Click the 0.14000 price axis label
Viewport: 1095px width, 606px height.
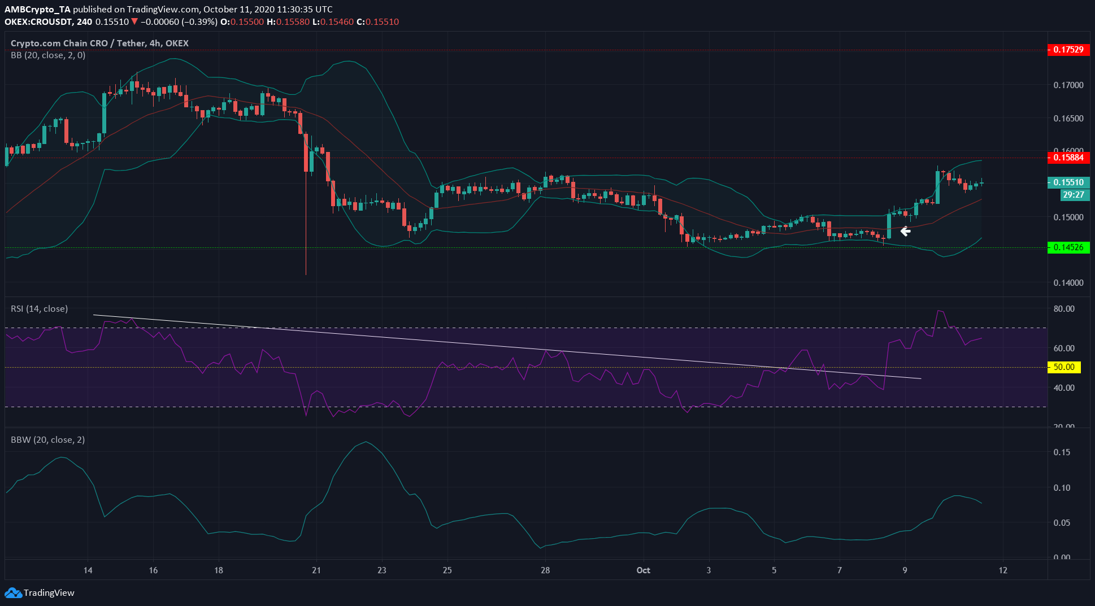[x=1068, y=283]
